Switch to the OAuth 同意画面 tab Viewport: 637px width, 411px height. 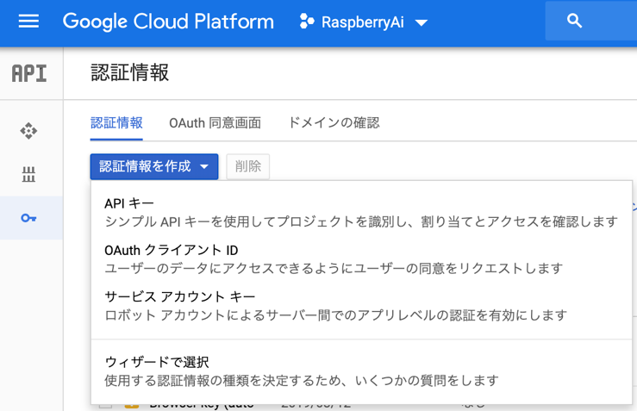click(215, 122)
